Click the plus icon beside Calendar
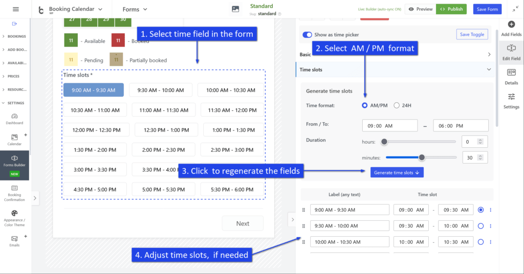The height and width of the screenshot is (274, 524). coord(26,135)
